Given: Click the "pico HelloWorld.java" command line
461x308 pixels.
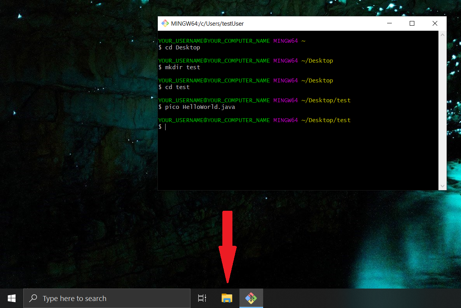Looking at the screenshot, I should pos(200,107).
